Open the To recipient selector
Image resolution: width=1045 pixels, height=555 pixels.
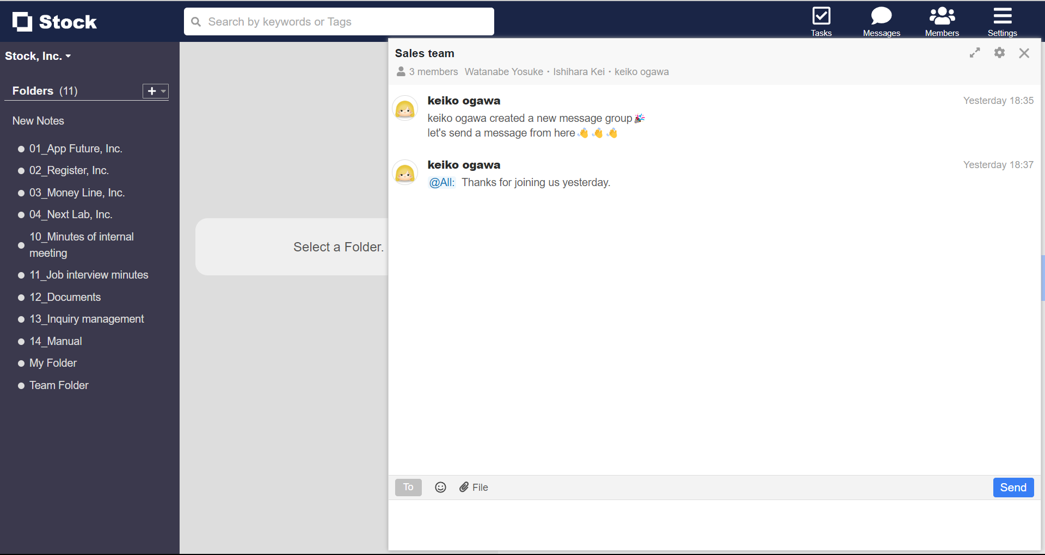point(408,487)
